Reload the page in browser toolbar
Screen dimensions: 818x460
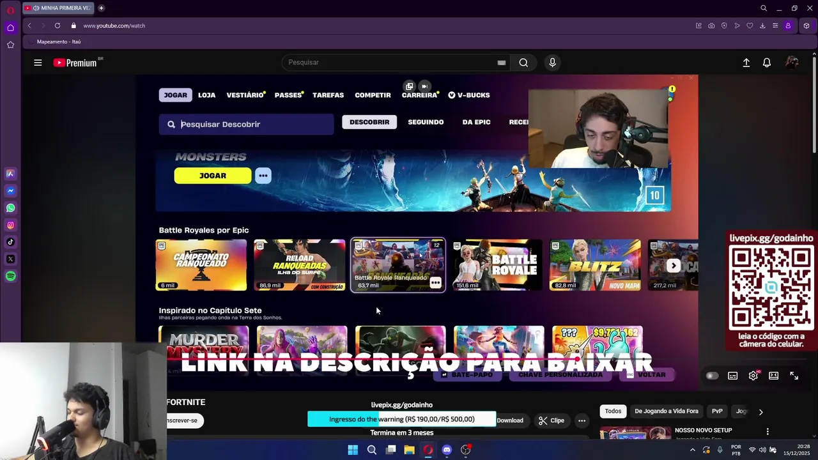(58, 26)
